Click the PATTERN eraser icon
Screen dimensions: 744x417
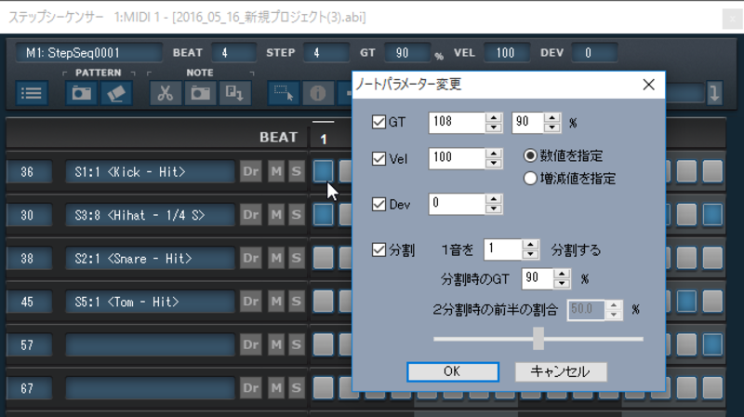tap(115, 93)
